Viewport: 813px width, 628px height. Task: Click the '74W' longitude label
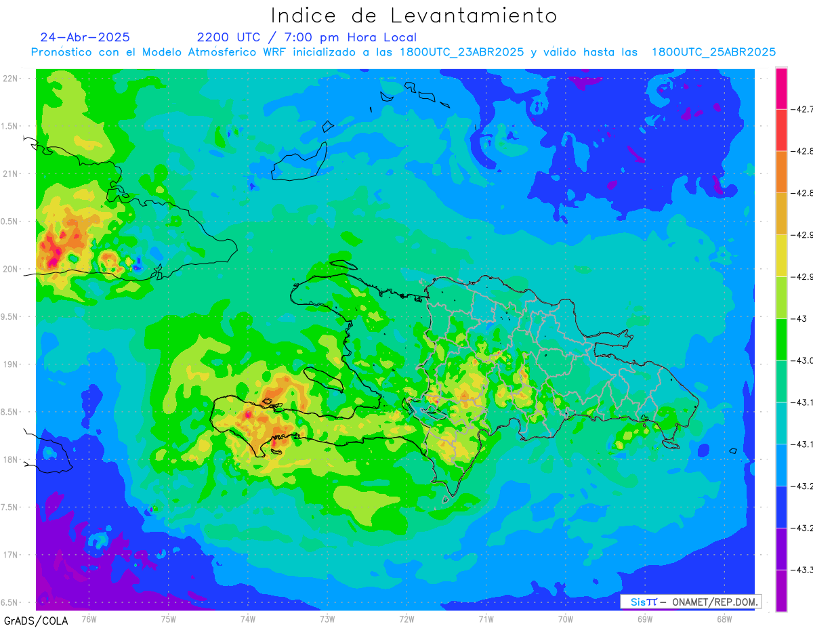[x=248, y=619]
